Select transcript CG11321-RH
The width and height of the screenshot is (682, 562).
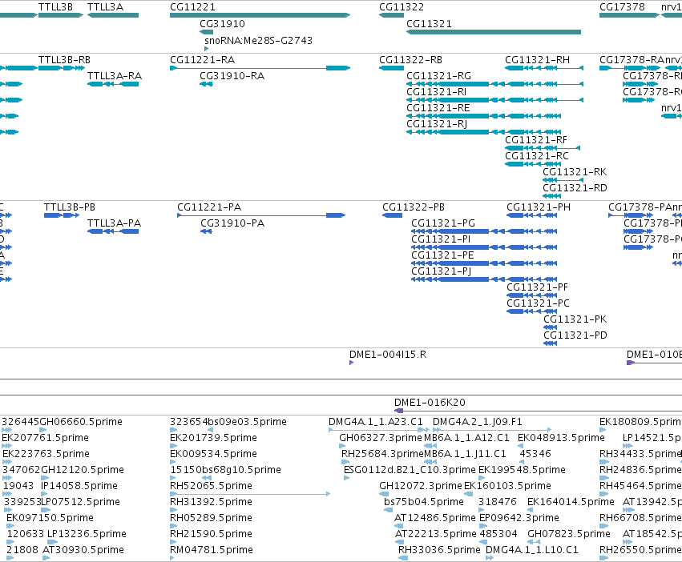pyautogui.click(x=537, y=59)
